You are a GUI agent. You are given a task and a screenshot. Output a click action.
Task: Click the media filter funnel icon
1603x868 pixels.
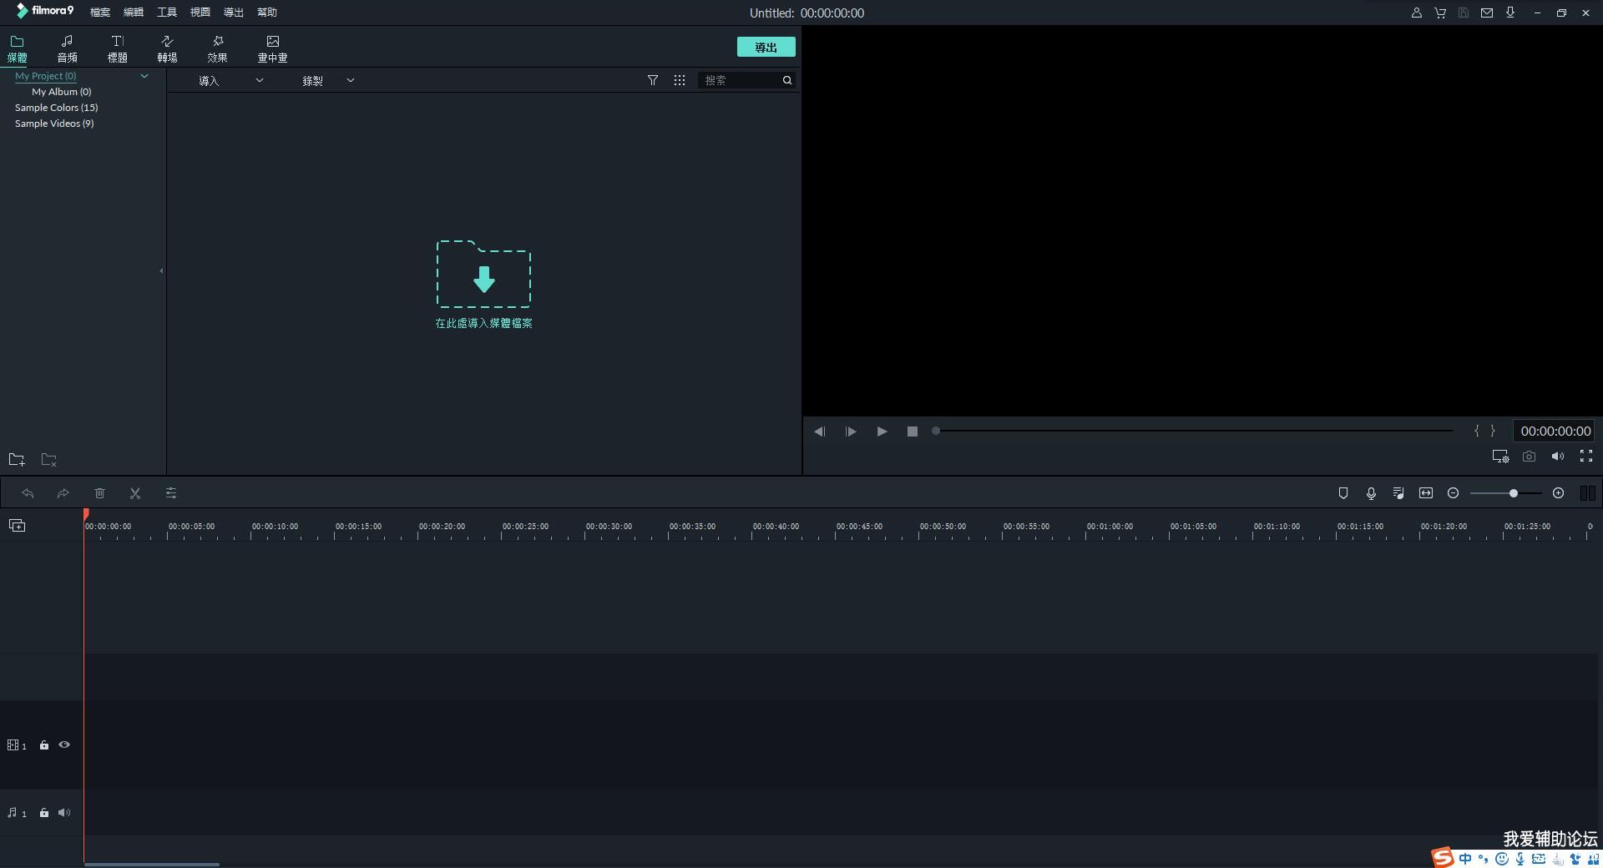[x=653, y=80]
